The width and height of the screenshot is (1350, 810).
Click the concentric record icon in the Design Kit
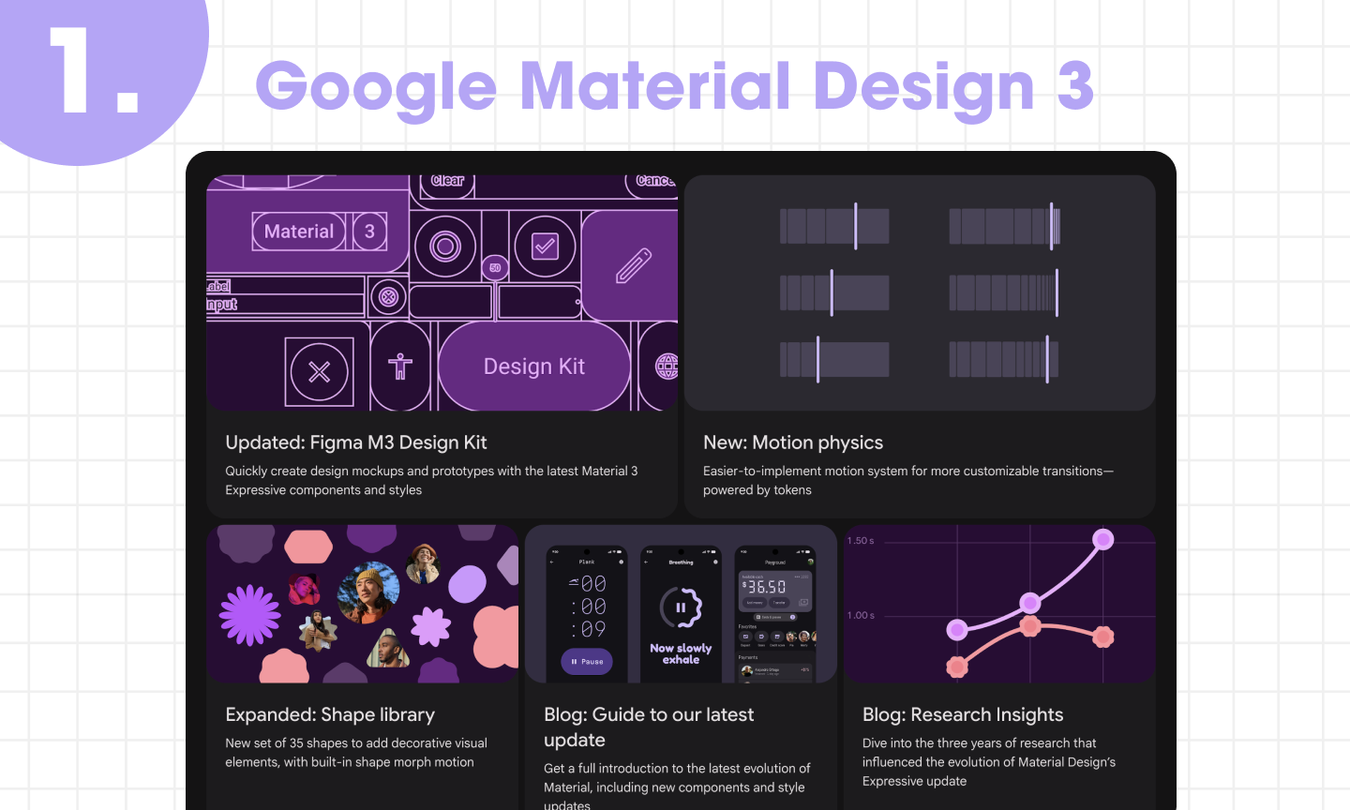(444, 246)
